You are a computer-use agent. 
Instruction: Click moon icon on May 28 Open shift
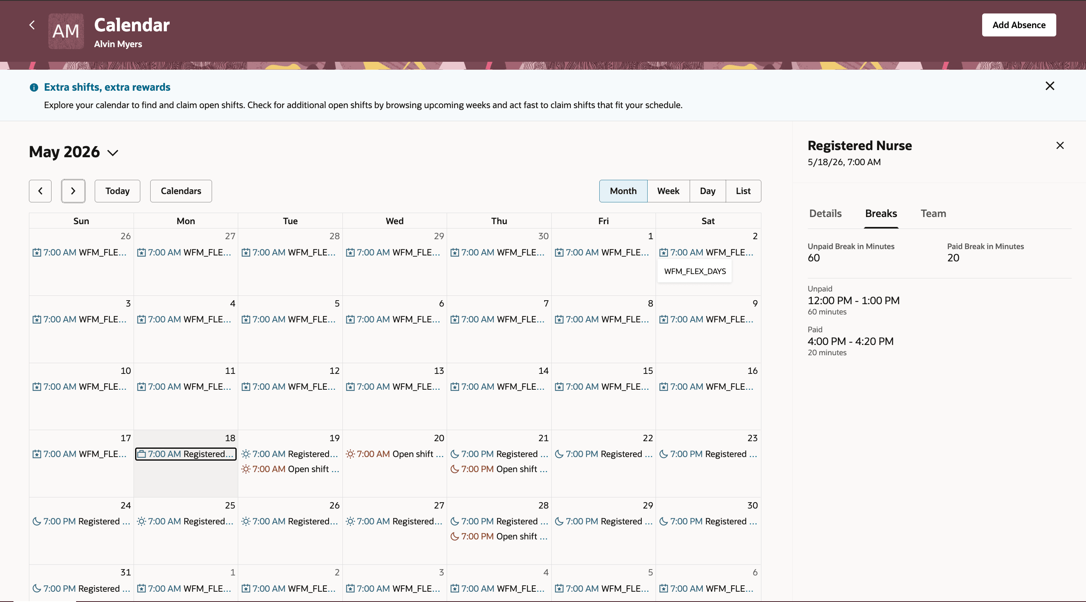(455, 536)
